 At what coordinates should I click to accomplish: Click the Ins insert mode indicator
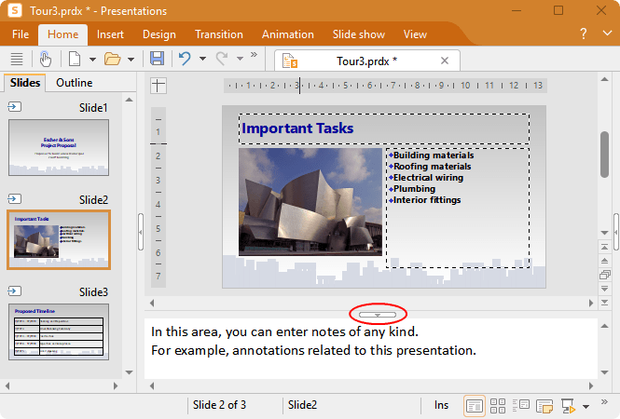[x=441, y=405]
